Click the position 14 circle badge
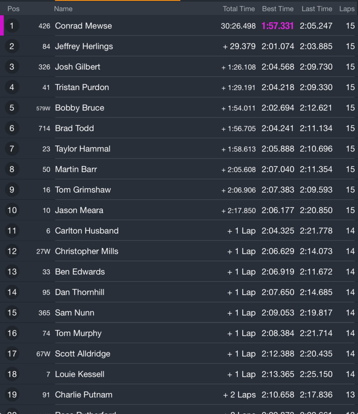The width and height of the screenshot is (358, 414). pyautogui.click(x=12, y=292)
